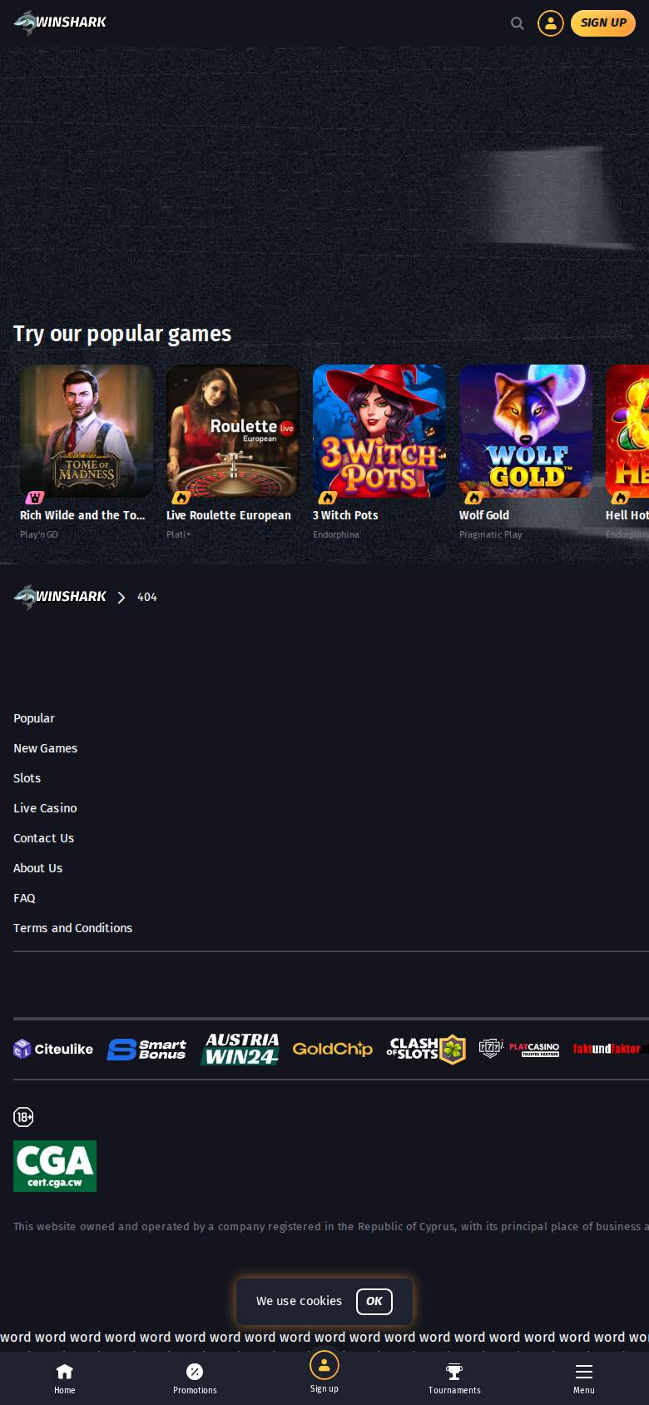Click the flame badge on Live Roulette European
The width and height of the screenshot is (649, 1405).
[x=181, y=498]
